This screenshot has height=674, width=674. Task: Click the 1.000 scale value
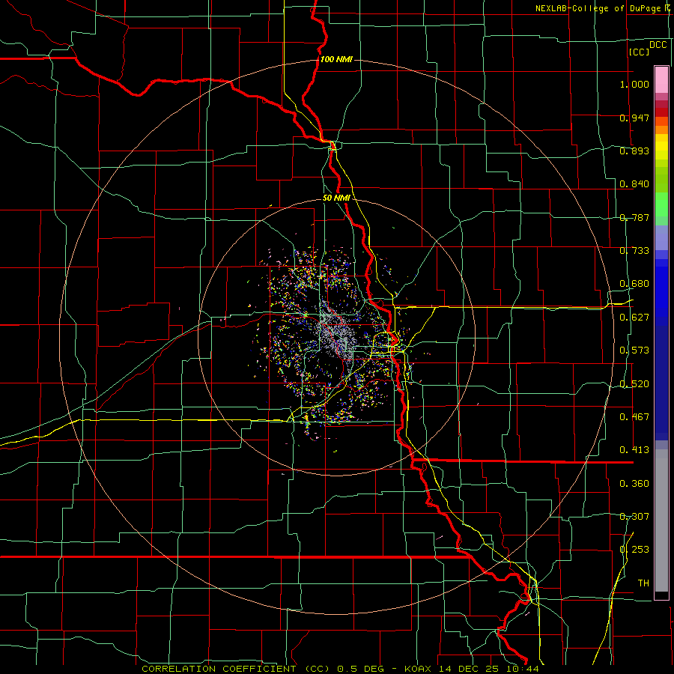634,84
